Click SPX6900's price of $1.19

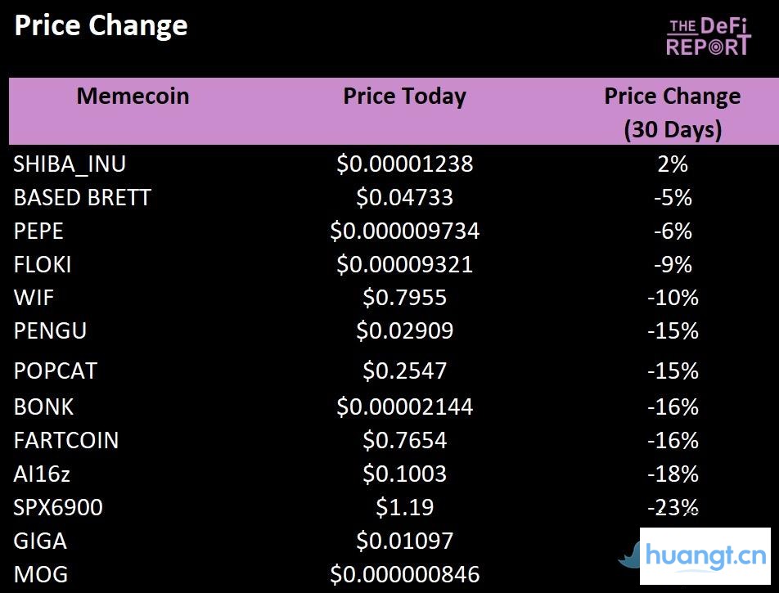point(404,508)
